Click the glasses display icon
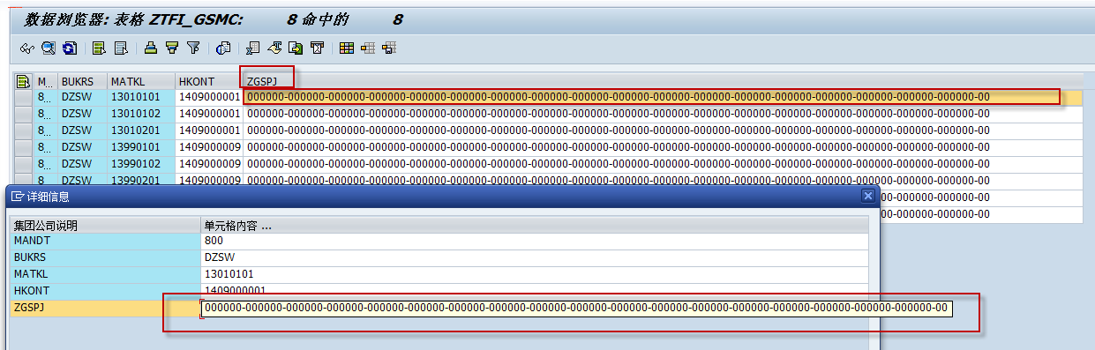This screenshot has height=350, width=1095. 26,48
